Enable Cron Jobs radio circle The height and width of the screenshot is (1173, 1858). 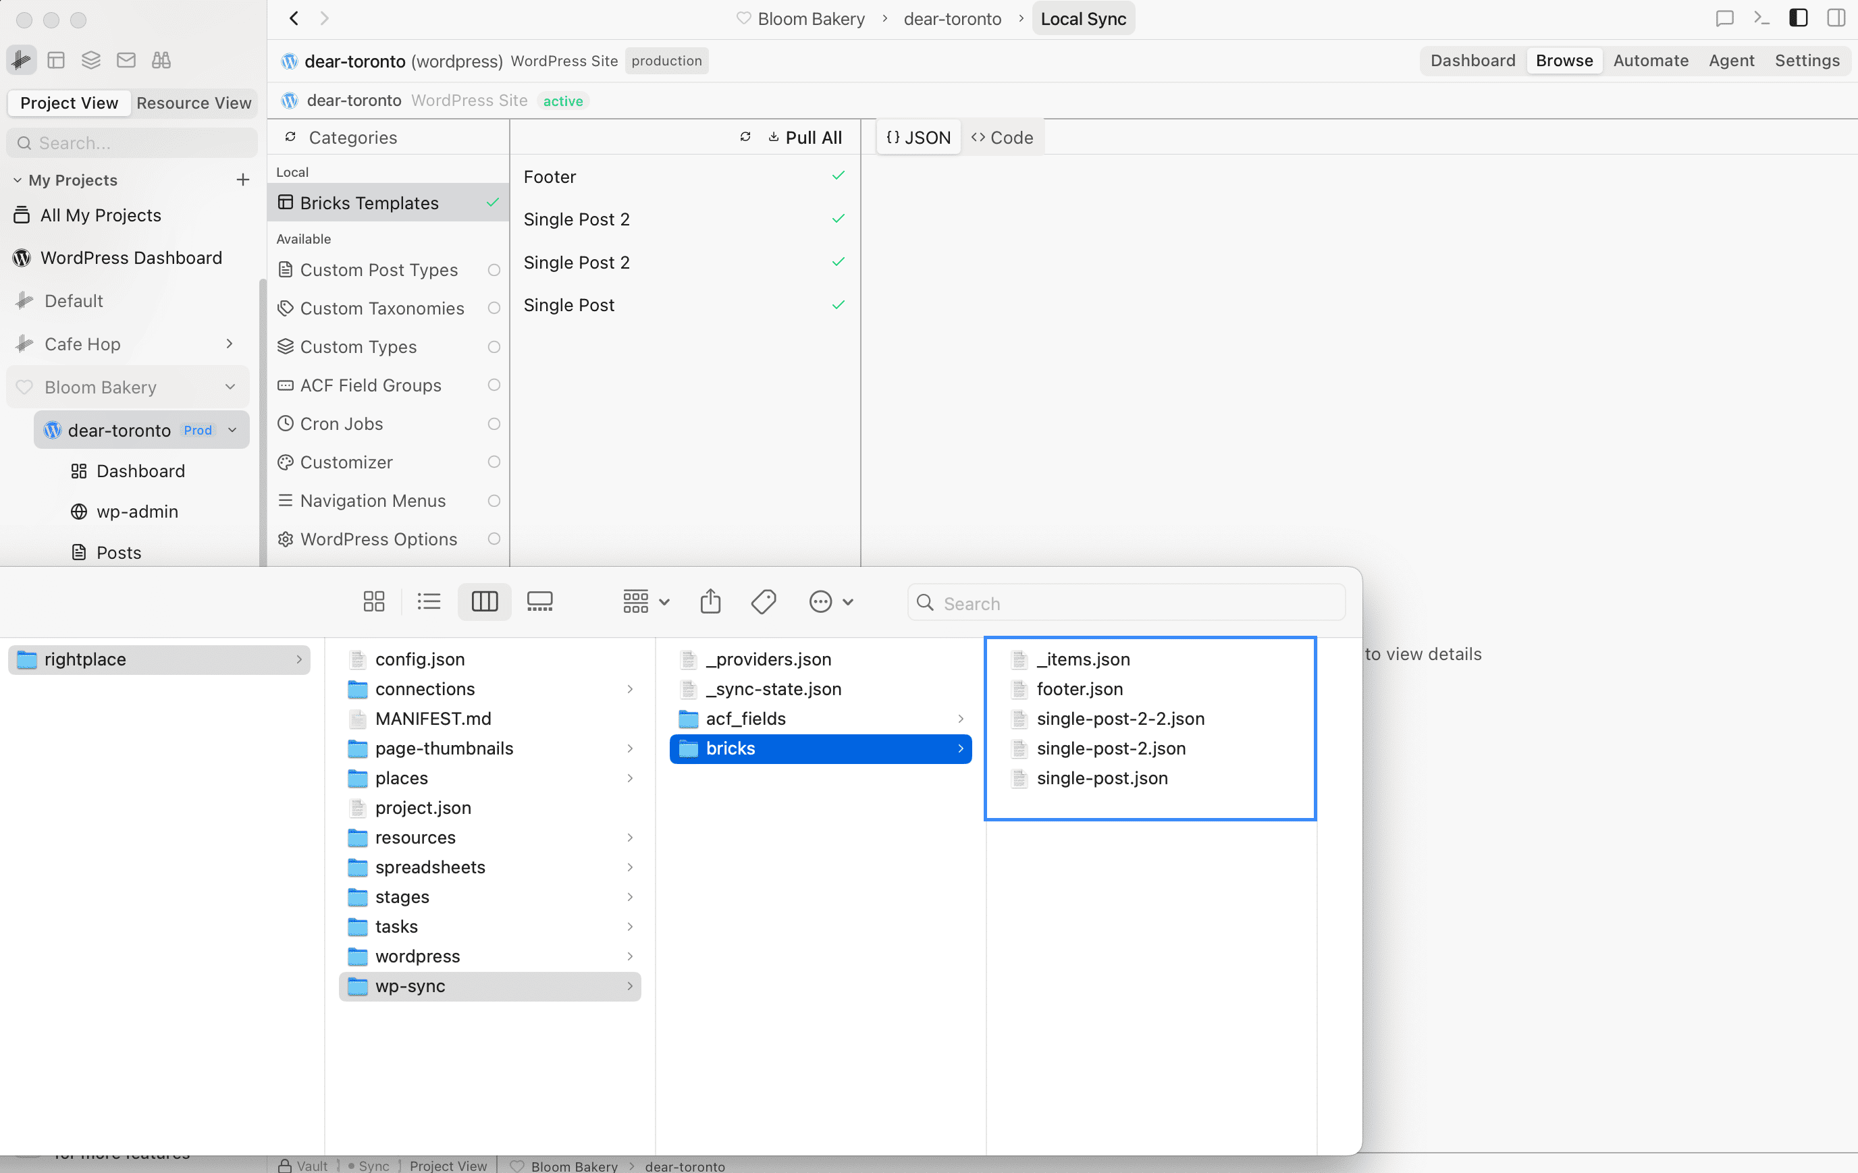point(494,423)
